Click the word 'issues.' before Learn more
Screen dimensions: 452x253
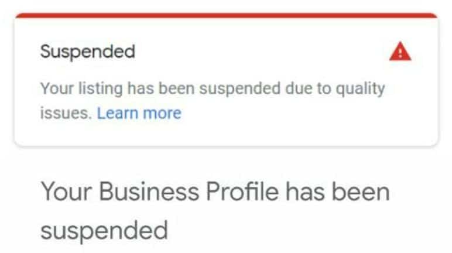click(x=66, y=112)
